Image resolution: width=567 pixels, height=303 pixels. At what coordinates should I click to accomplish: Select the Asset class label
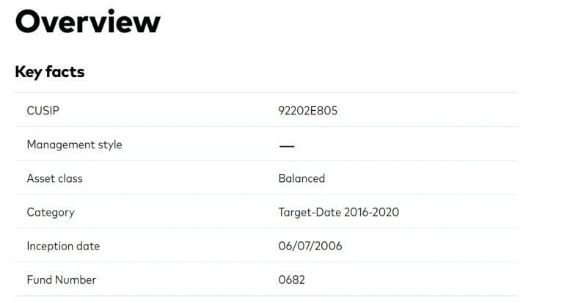pos(54,178)
